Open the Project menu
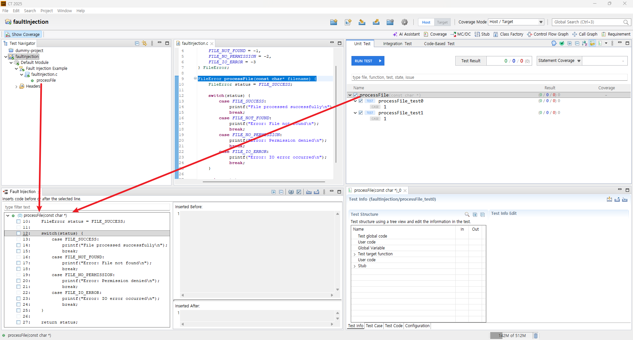The image size is (633, 340). (46, 11)
